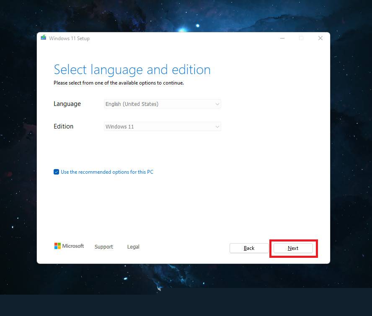Click the Edition label
372x316 pixels.
click(63, 126)
